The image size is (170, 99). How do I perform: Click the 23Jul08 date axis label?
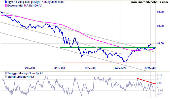[x=30, y=68]
